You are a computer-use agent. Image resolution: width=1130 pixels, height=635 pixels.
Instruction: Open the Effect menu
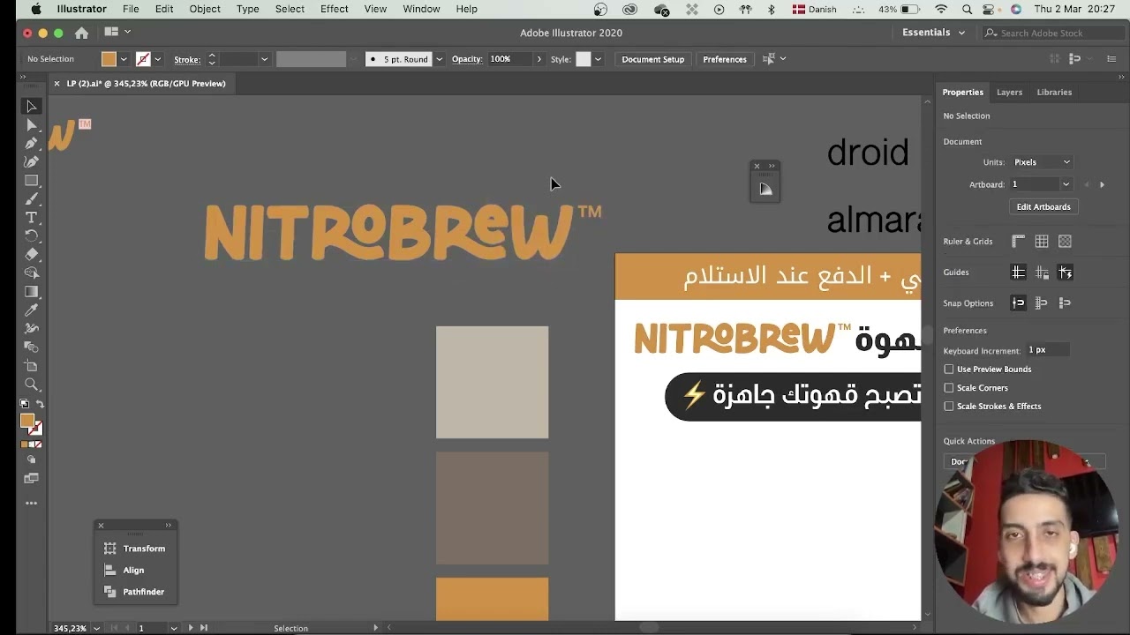(x=334, y=9)
